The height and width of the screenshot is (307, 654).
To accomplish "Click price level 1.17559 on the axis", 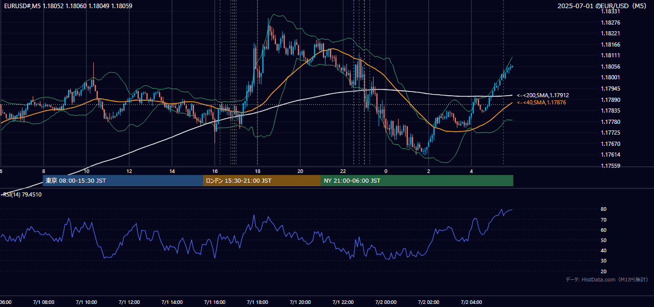I will tap(610, 166).
